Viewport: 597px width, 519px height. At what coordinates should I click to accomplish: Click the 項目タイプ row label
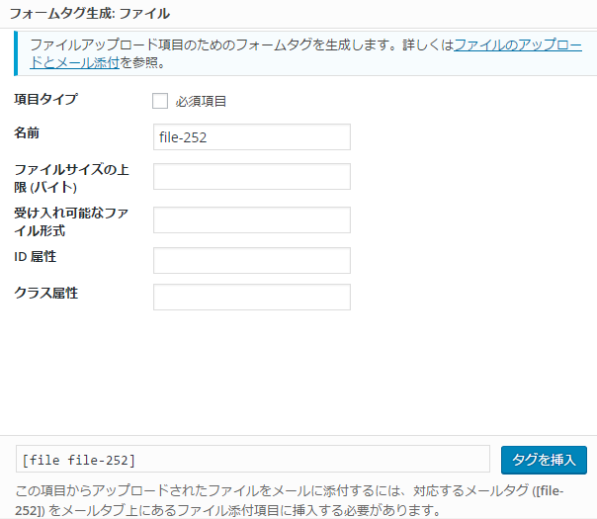pyautogui.click(x=45, y=99)
